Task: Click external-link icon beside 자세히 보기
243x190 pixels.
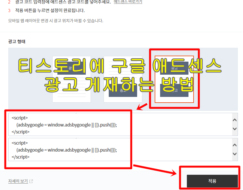Action: coord(31,181)
